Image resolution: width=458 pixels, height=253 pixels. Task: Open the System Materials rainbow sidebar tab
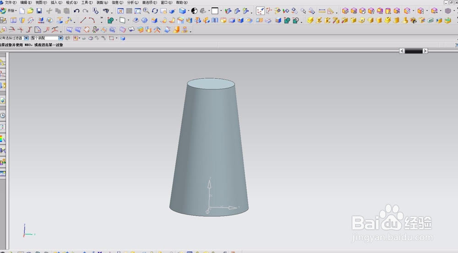coord(3,139)
